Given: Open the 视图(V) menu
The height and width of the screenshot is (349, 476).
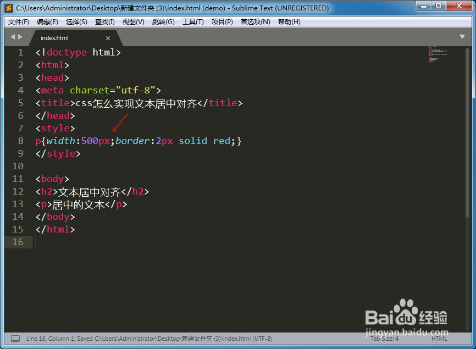Looking at the screenshot, I should [133, 22].
